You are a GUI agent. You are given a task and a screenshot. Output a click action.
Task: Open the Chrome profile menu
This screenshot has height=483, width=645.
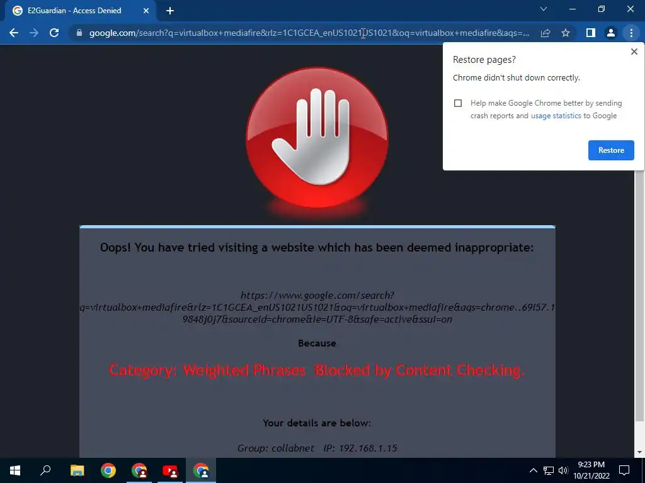(x=611, y=33)
